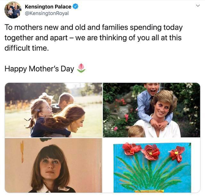The image size is (205, 196).
Task: Click the "Happy Mother's Day" text line
Action: coord(39,68)
